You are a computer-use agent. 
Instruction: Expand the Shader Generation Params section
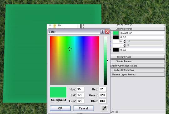(x=137, y=66)
